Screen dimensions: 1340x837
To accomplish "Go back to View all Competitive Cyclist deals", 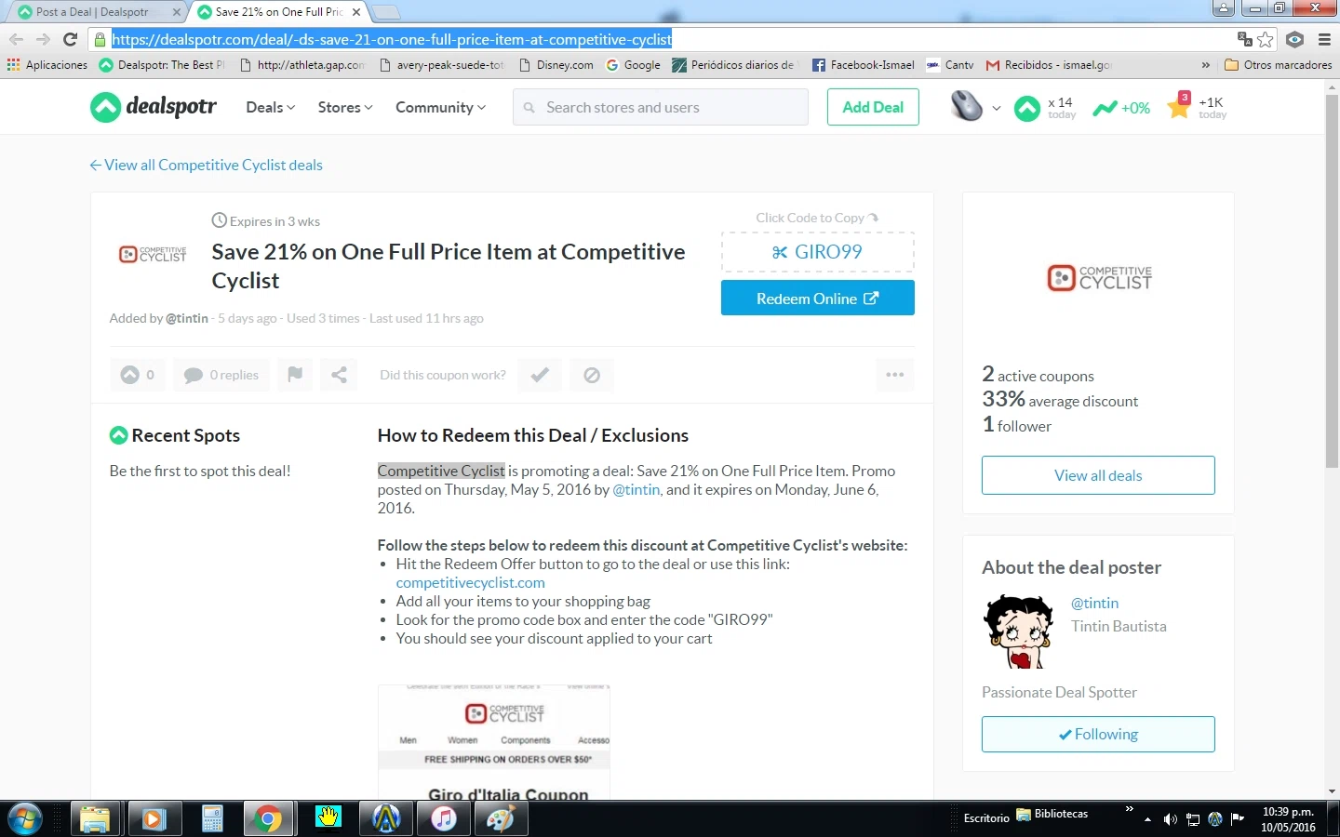I will pyautogui.click(x=206, y=165).
